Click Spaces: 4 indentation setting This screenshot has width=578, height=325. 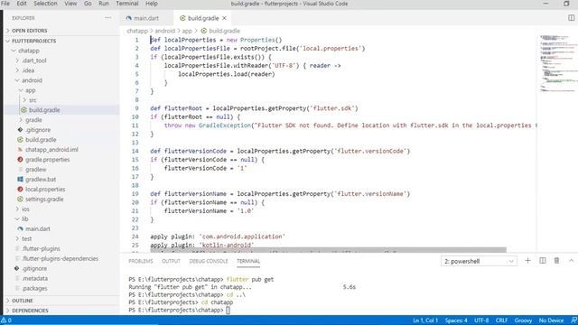click(456, 320)
